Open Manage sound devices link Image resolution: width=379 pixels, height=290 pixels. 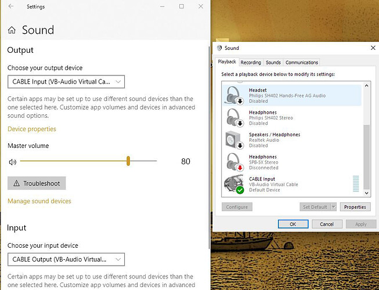(x=39, y=201)
